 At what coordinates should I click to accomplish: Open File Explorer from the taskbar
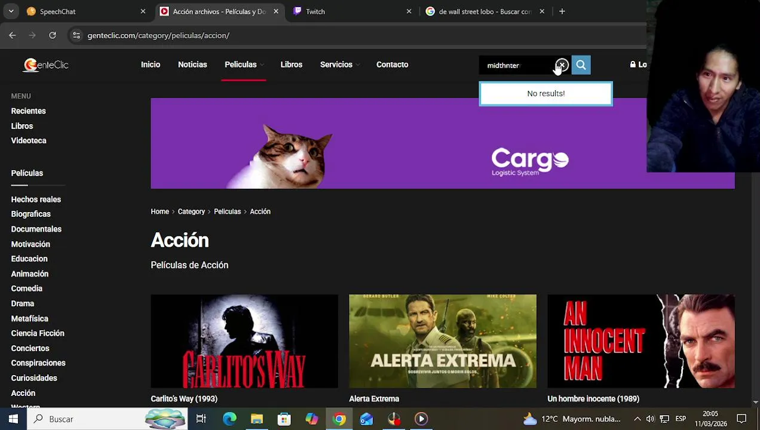click(257, 419)
